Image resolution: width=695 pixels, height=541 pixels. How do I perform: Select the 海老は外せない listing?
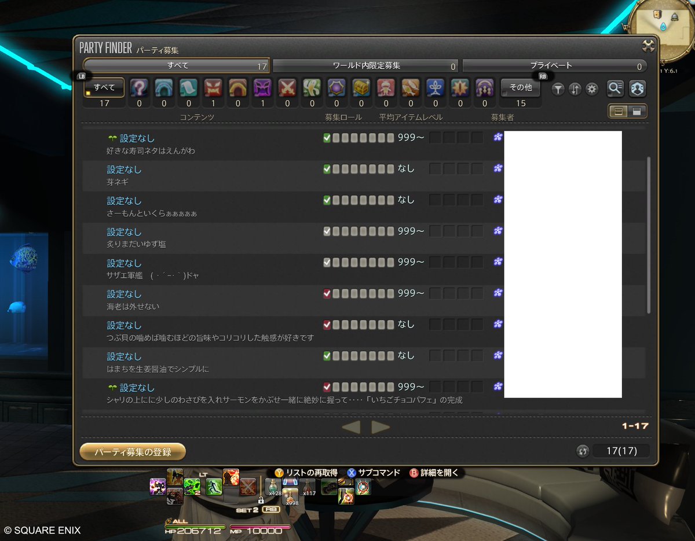coord(363,300)
